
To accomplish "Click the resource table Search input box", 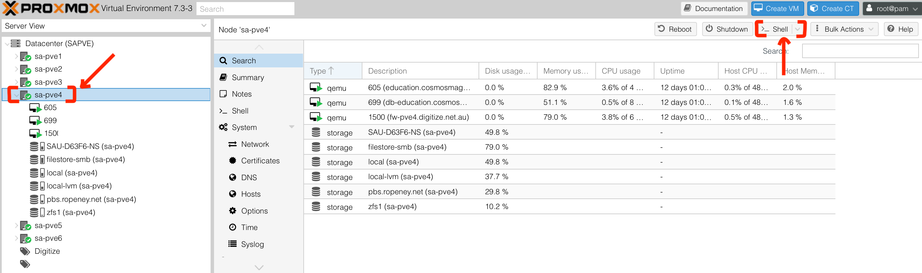I will [x=860, y=51].
